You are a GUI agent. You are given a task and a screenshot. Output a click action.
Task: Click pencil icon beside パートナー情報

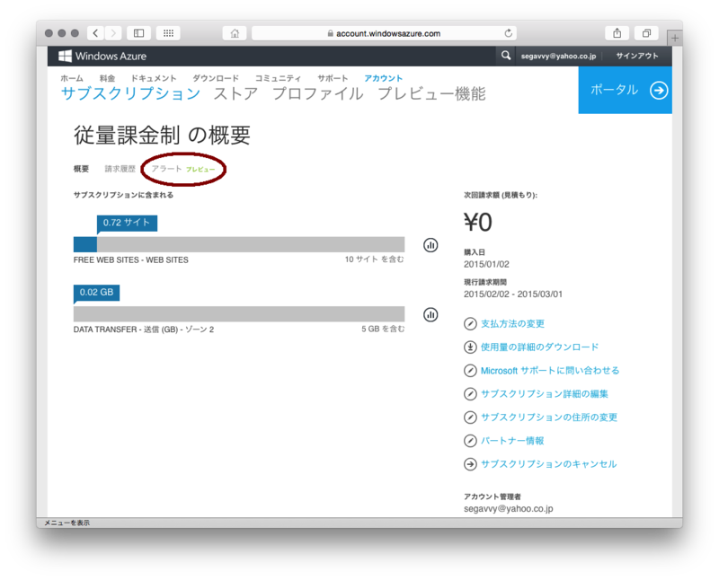[470, 441]
